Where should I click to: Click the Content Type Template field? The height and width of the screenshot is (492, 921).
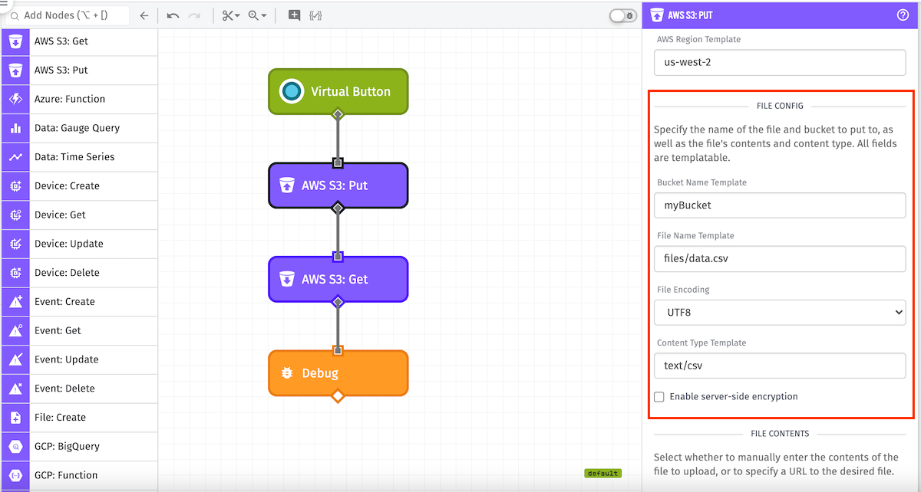tap(780, 366)
